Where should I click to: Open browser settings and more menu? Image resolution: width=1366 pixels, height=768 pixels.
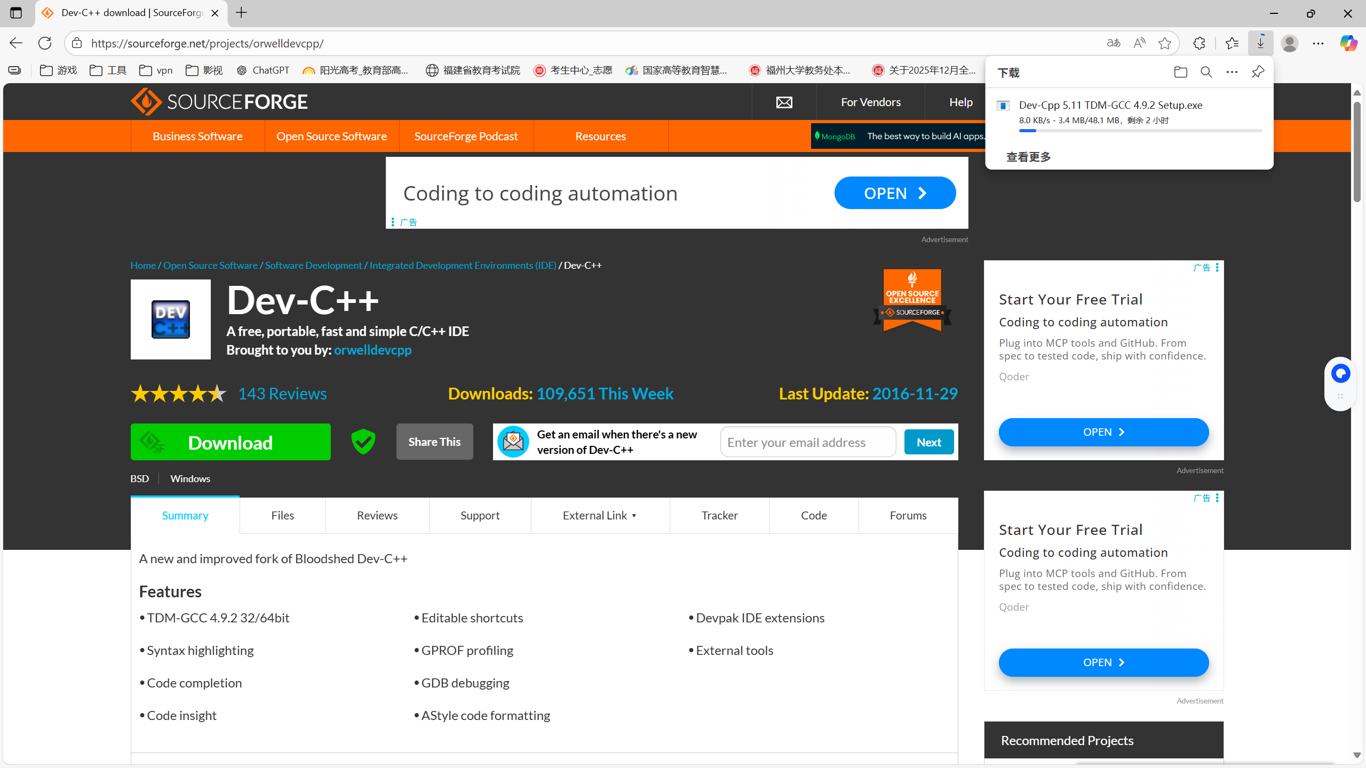[1318, 43]
